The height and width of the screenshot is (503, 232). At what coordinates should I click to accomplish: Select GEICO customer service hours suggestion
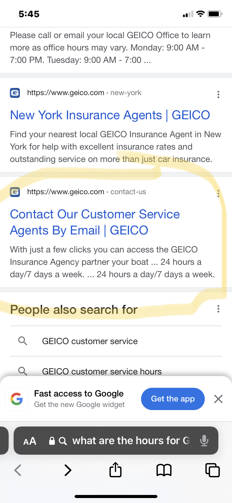click(x=102, y=371)
